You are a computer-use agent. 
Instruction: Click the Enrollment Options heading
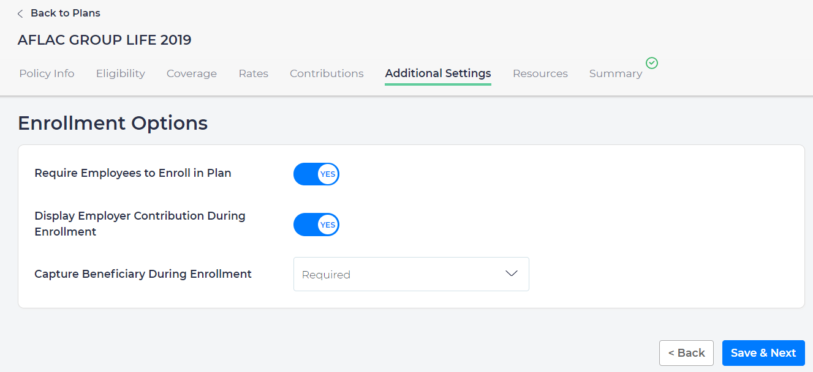point(113,124)
